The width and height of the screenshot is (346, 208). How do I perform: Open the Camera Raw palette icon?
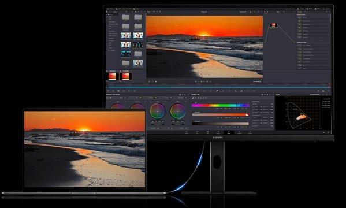pos(108,91)
